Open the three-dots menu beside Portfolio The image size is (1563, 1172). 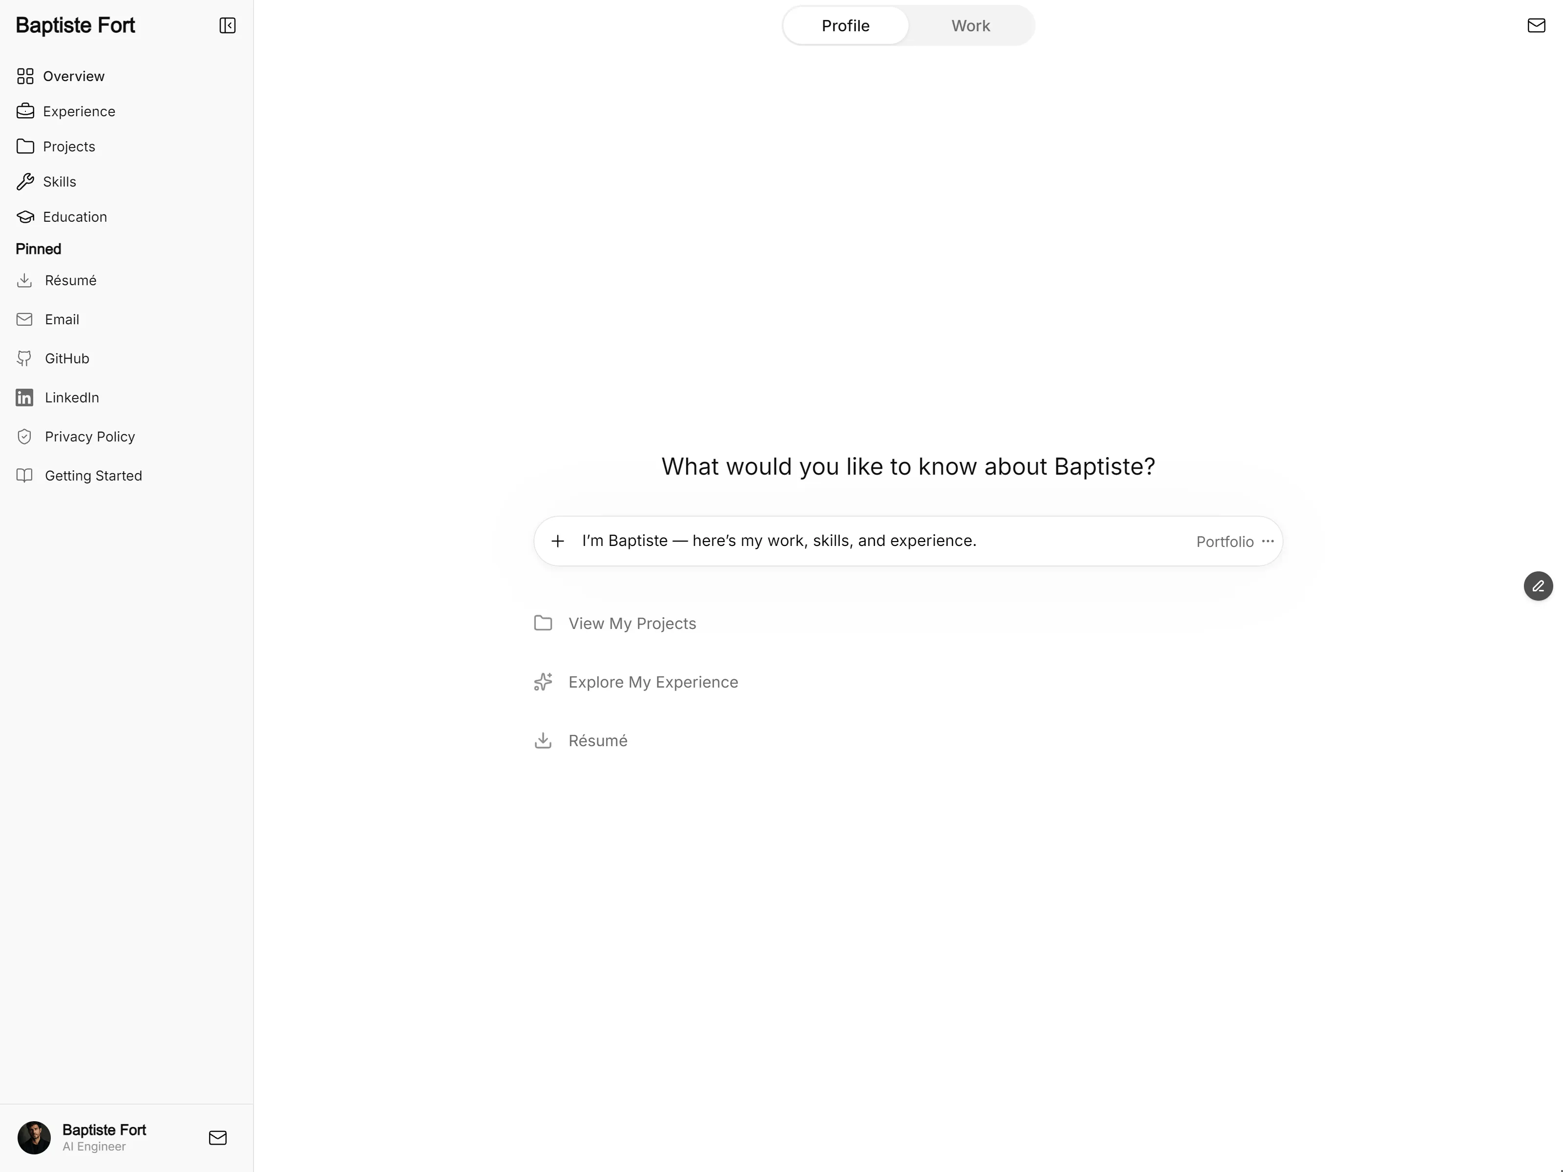1267,541
